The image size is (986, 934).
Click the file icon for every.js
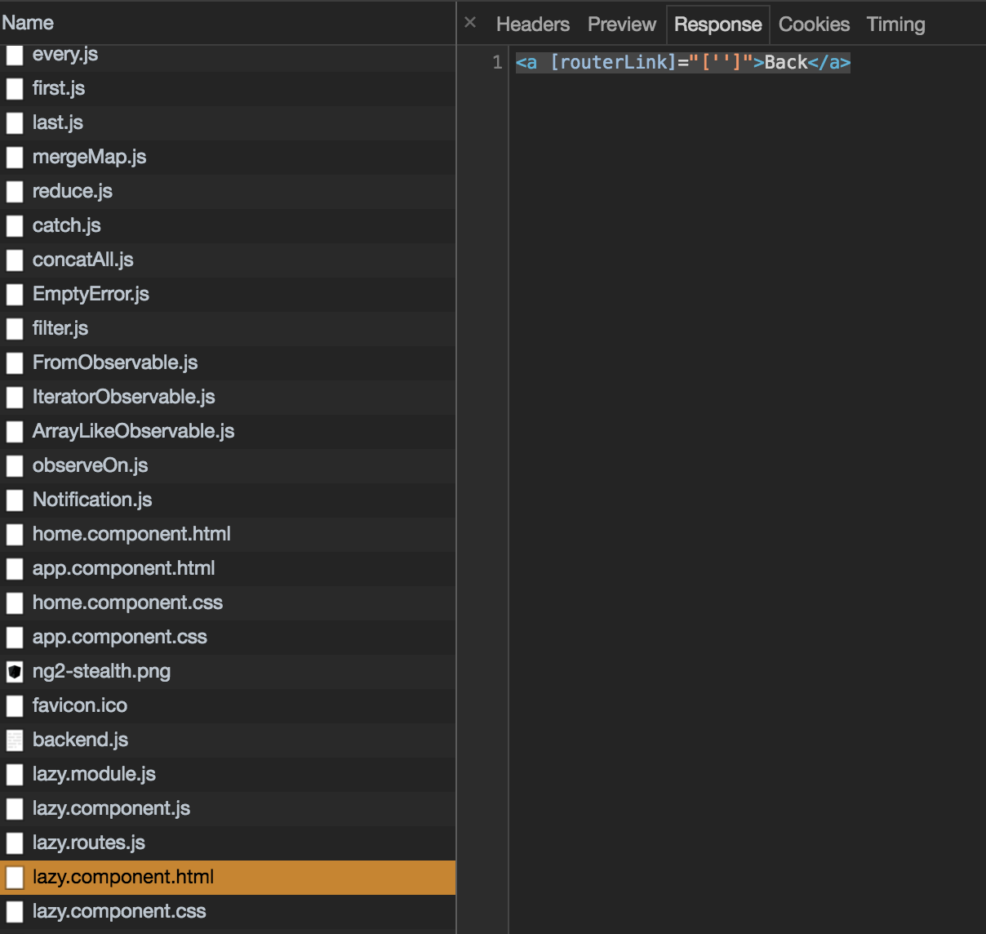(15, 55)
